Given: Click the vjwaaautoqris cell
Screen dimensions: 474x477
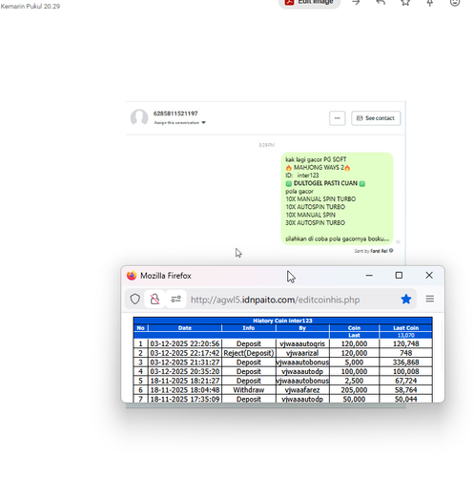Looking at the screenshot, I should [302, 343].
